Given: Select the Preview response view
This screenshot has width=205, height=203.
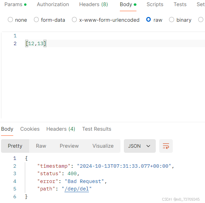Looking at the screenshot, I should click(69, 146).
